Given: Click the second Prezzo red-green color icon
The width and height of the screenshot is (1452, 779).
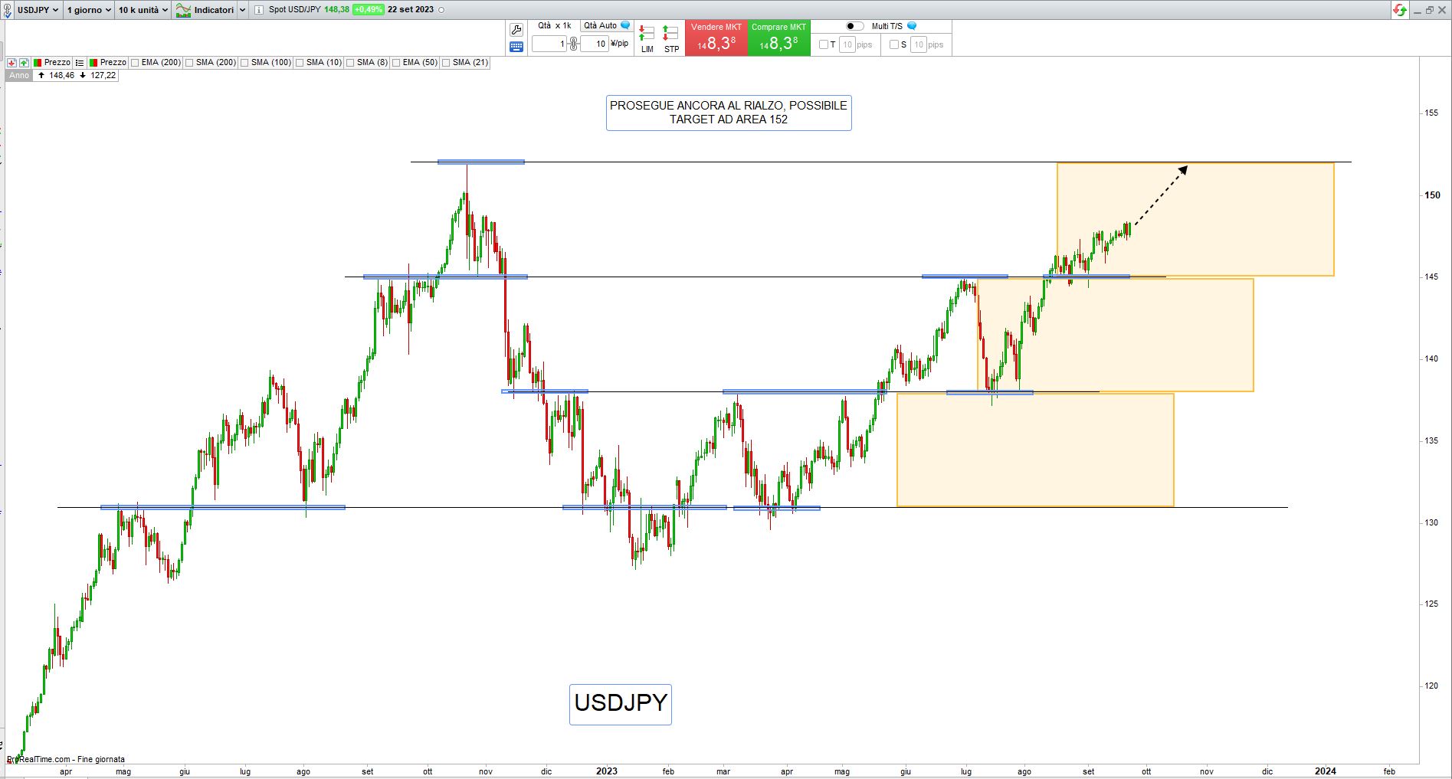Looking at the screenshot, I should point(93,63).
